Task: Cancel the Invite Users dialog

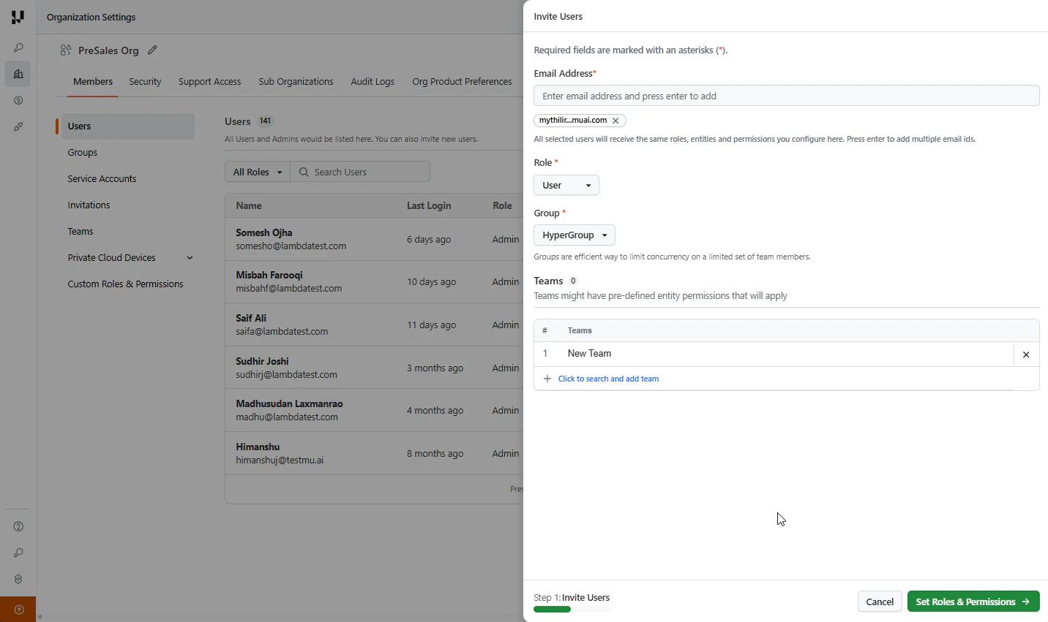Action: pyautogui.click(x=880, y=602)
